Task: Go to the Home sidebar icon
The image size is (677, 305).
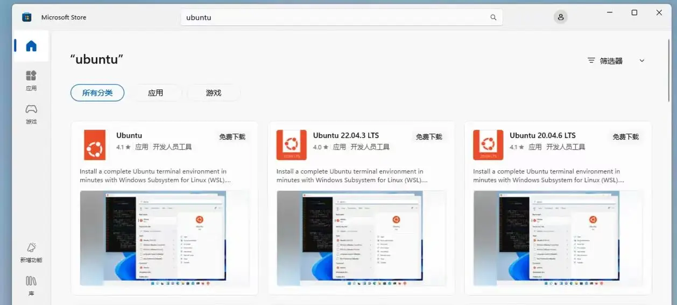Action: 31,46
